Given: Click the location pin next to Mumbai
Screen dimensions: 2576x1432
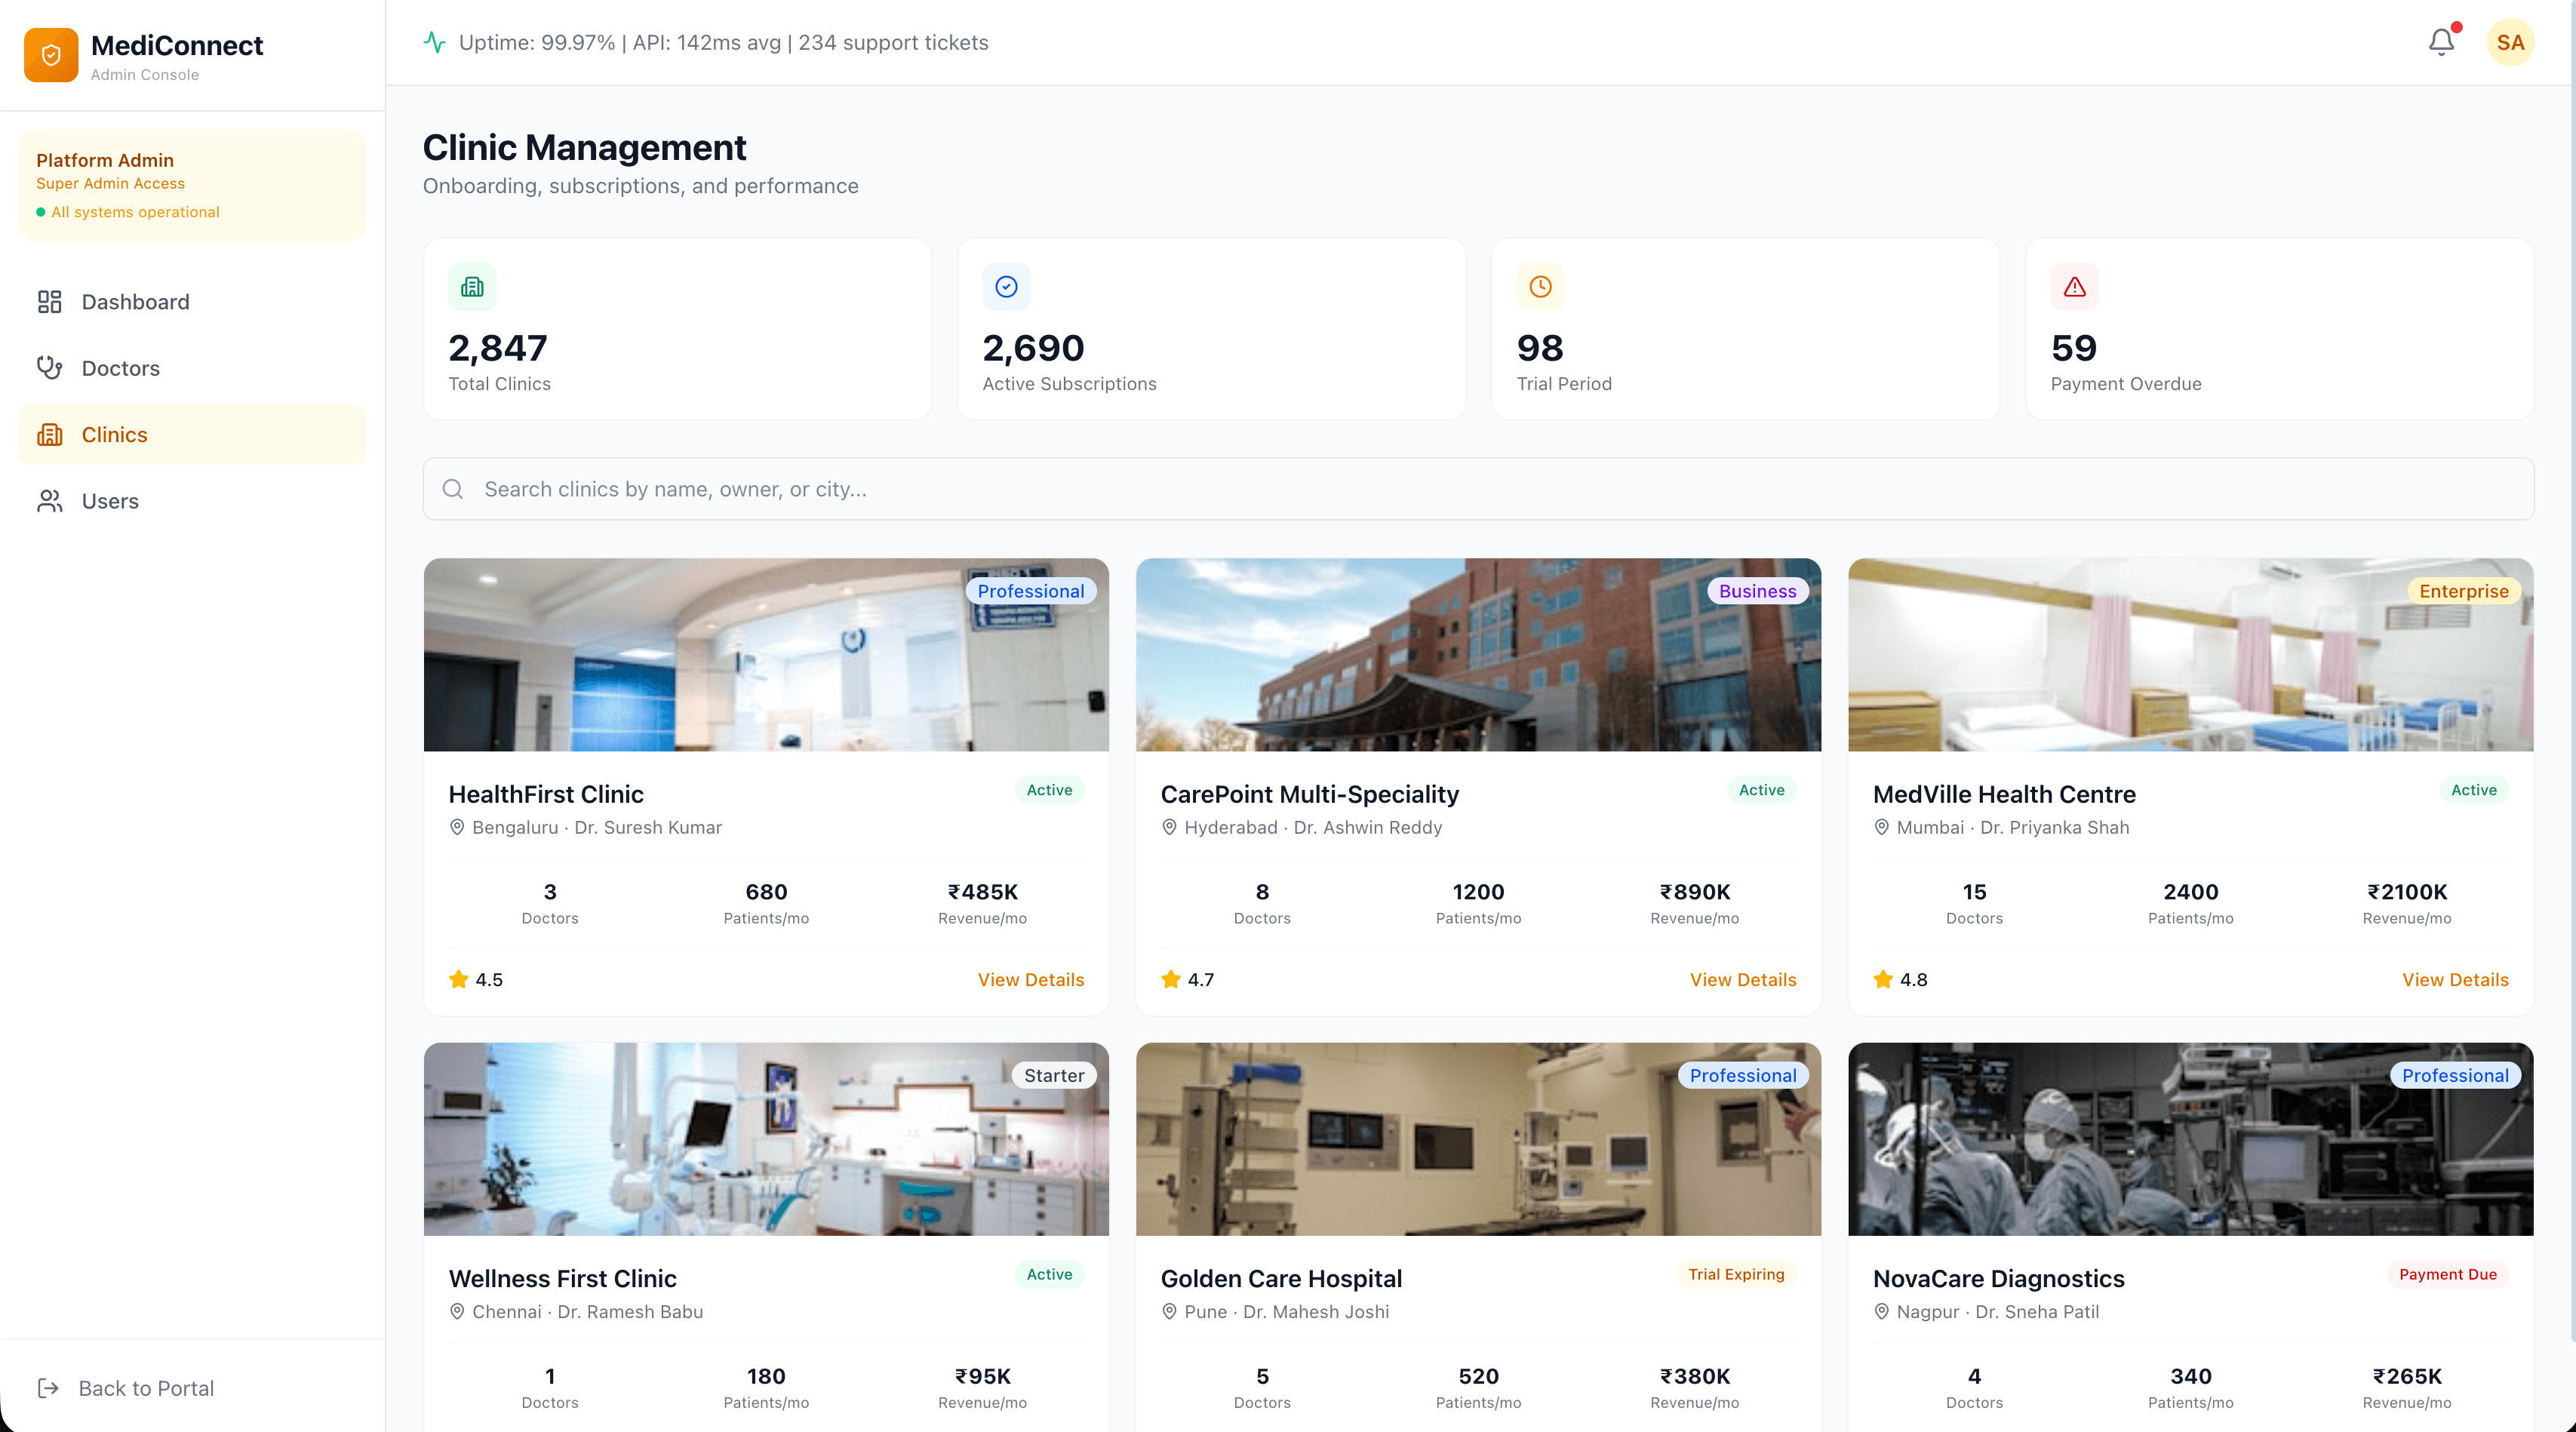Looking at the screenshot, I should point(1880,828).
